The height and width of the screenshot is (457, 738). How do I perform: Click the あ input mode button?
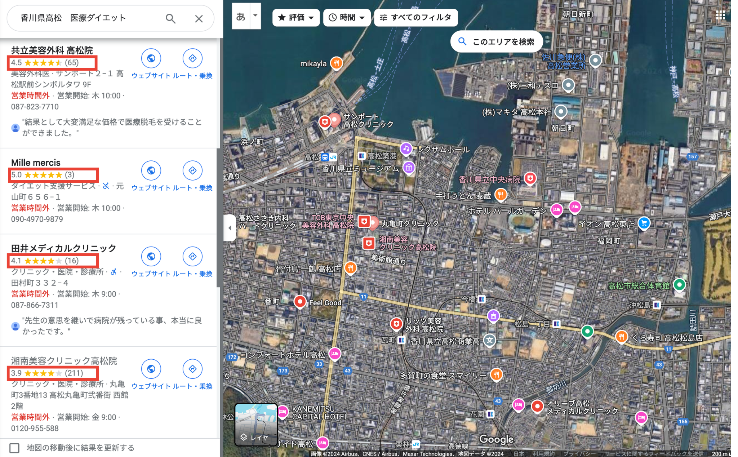click(241, 16)
